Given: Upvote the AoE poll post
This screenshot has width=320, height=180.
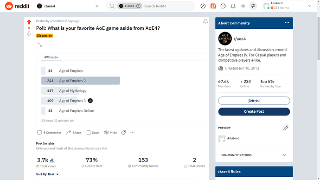Looking at the screenshot, I should (29, 22).
